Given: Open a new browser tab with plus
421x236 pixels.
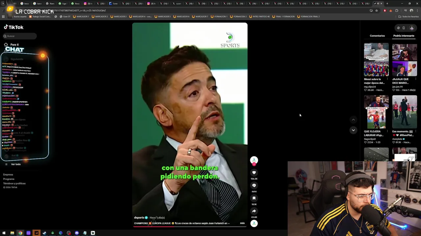Looking at the screenshot, I should pyautogui.click(x=387, y=4).
